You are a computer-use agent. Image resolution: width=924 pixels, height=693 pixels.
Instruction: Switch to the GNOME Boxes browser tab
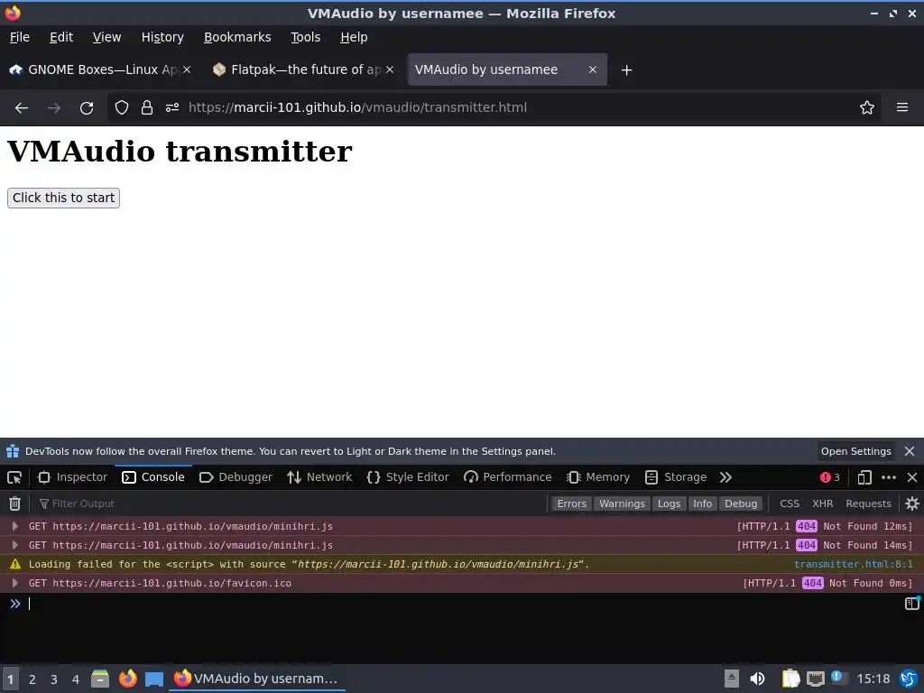(100, 69)
